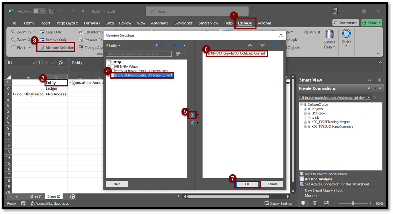Click the hierarchy view icon in member pane
The image size is (393, 214).
click(x=179, y=45)
